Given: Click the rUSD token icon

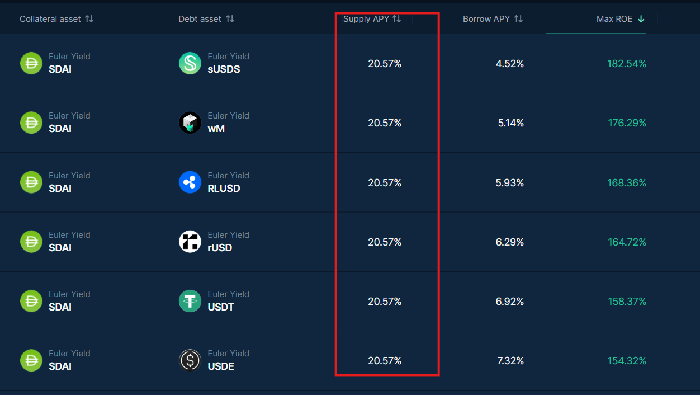Looking at the screenshot, I should [x=190, y=242].
